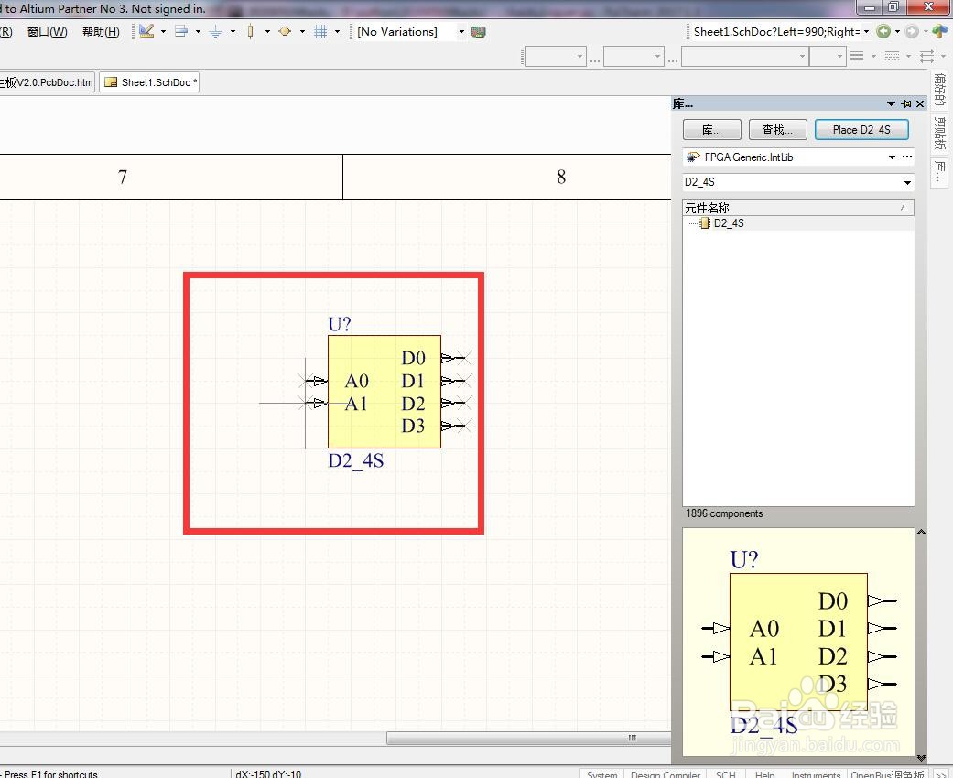
Task: Open the Design Compiler status bar button
Action: tap(666, 773)
